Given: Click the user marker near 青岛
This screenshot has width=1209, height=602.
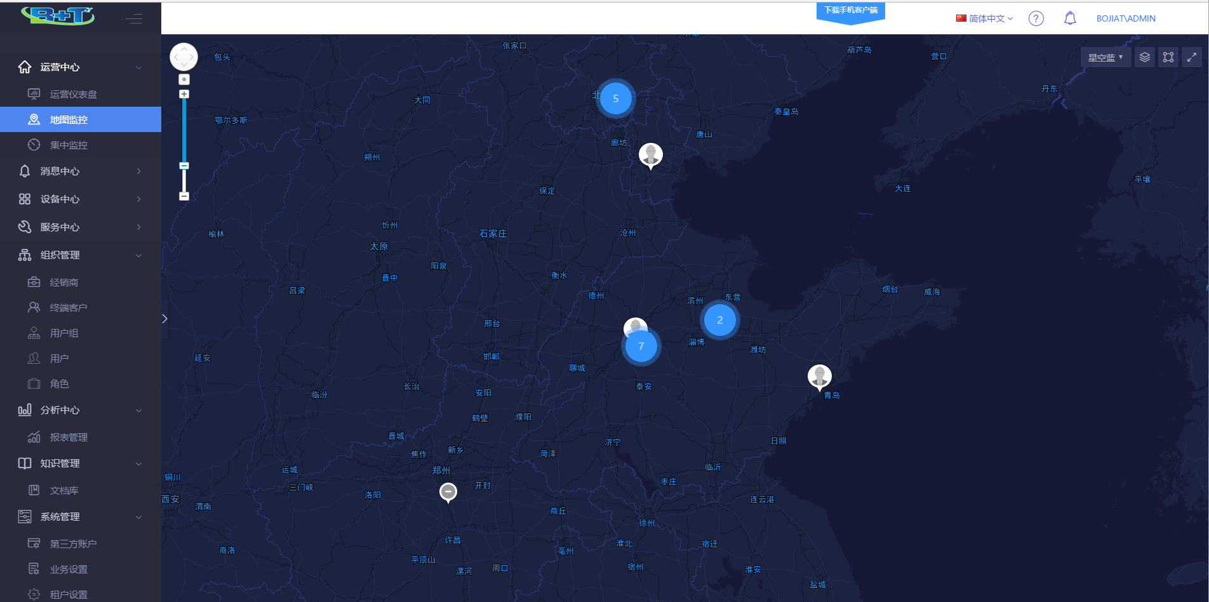Looking at the screenshot, I should 820,377.
